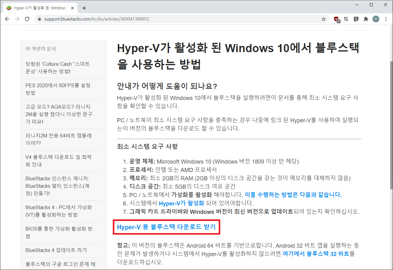This screenshot has height=270, width=393.
Task: Open sidebar article BlueStacks 인스턴스 매니저
Action: (57, 186)
